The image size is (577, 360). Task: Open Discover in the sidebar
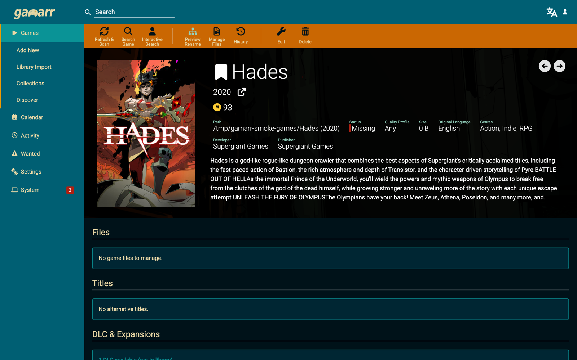[x=43, y=100]
